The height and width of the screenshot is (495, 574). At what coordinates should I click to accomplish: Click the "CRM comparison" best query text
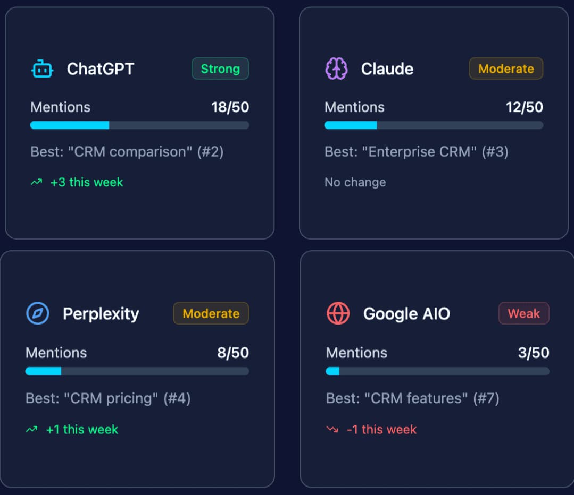(127, 152)
